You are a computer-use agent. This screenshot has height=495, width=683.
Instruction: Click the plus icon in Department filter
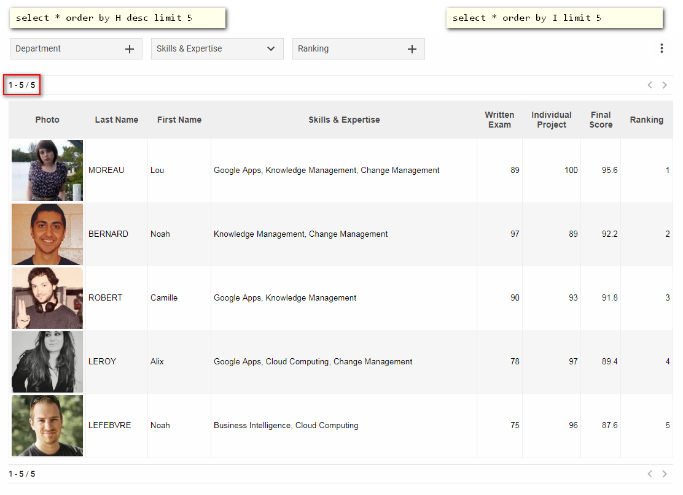[x=129, y=49]
